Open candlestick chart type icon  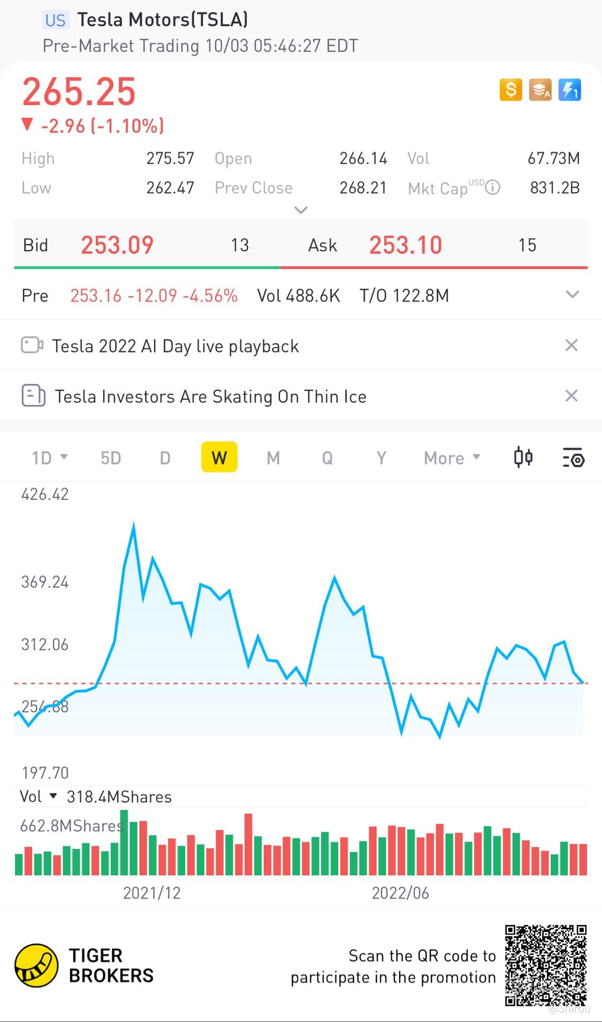[523, 457]
